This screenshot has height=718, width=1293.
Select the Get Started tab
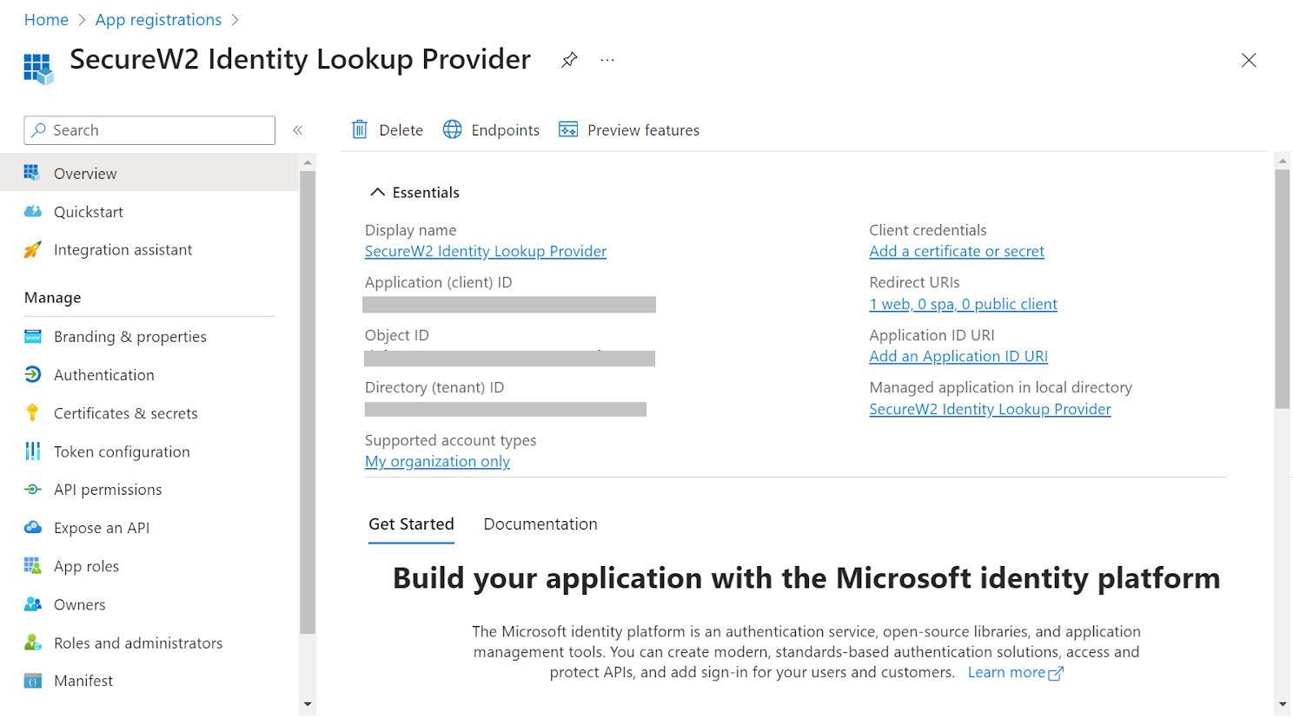411,524
